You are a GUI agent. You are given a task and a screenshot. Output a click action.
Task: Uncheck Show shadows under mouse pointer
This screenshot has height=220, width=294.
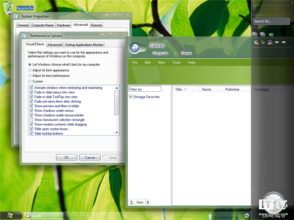pyautogui.click(x=31, y=115)
